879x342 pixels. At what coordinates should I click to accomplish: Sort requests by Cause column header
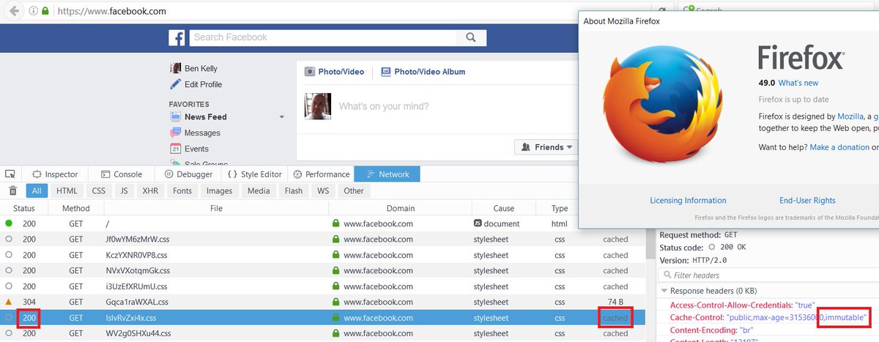[504, 208]
